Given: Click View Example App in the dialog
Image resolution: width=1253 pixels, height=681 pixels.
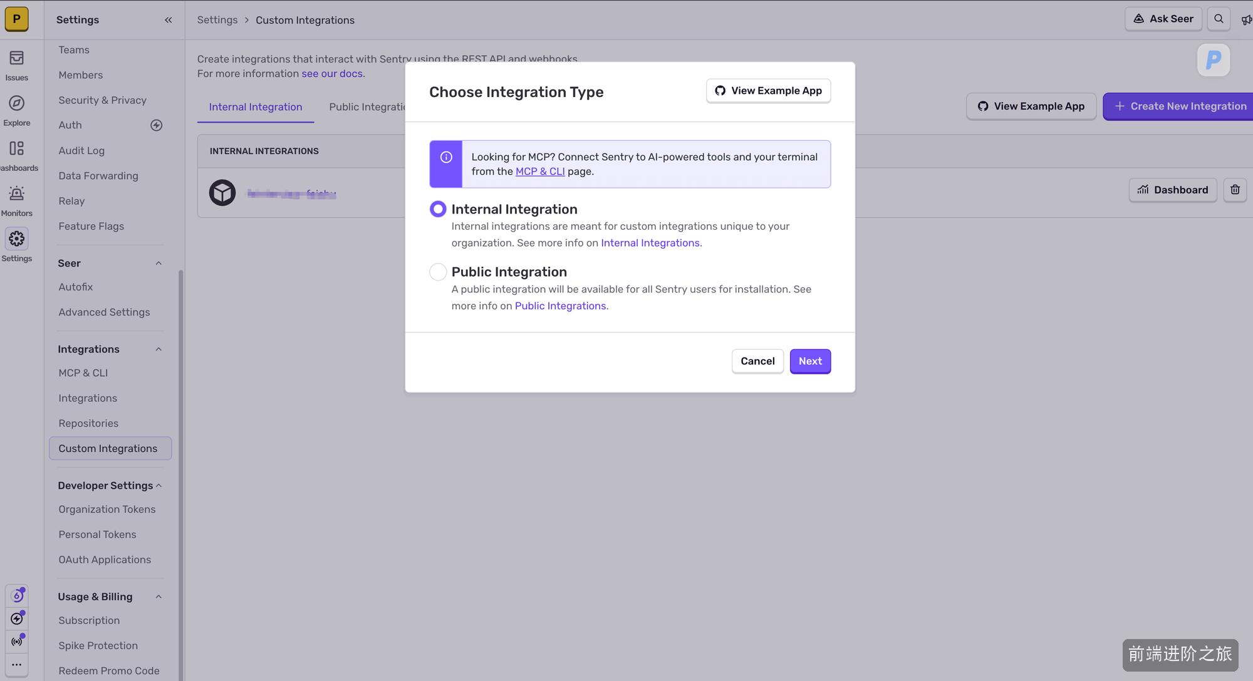Looking at the screenshot, I should [768, 91].
